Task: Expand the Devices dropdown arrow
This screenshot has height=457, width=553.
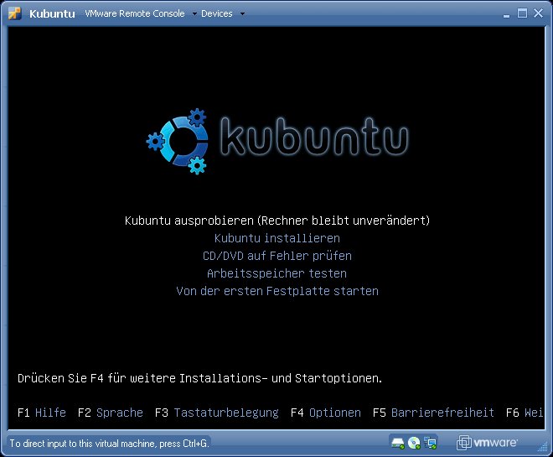Action: tap(242, 14)
